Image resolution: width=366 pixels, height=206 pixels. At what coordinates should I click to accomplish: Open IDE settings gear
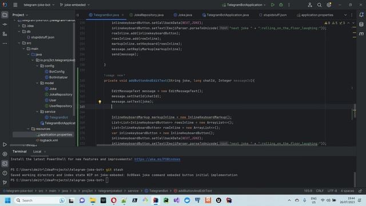pos(329,5)
